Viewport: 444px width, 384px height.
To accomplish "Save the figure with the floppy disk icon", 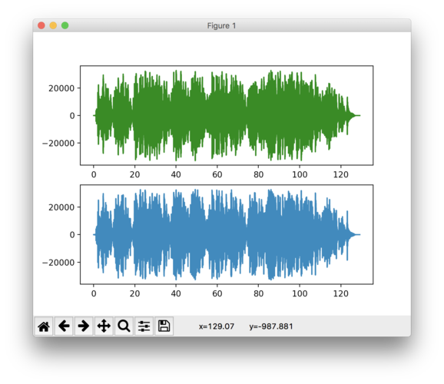I will tap(164, 326).
